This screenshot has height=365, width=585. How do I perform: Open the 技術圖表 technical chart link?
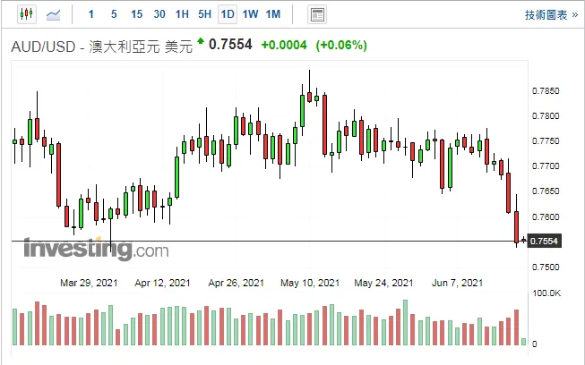tap(551, 15)
